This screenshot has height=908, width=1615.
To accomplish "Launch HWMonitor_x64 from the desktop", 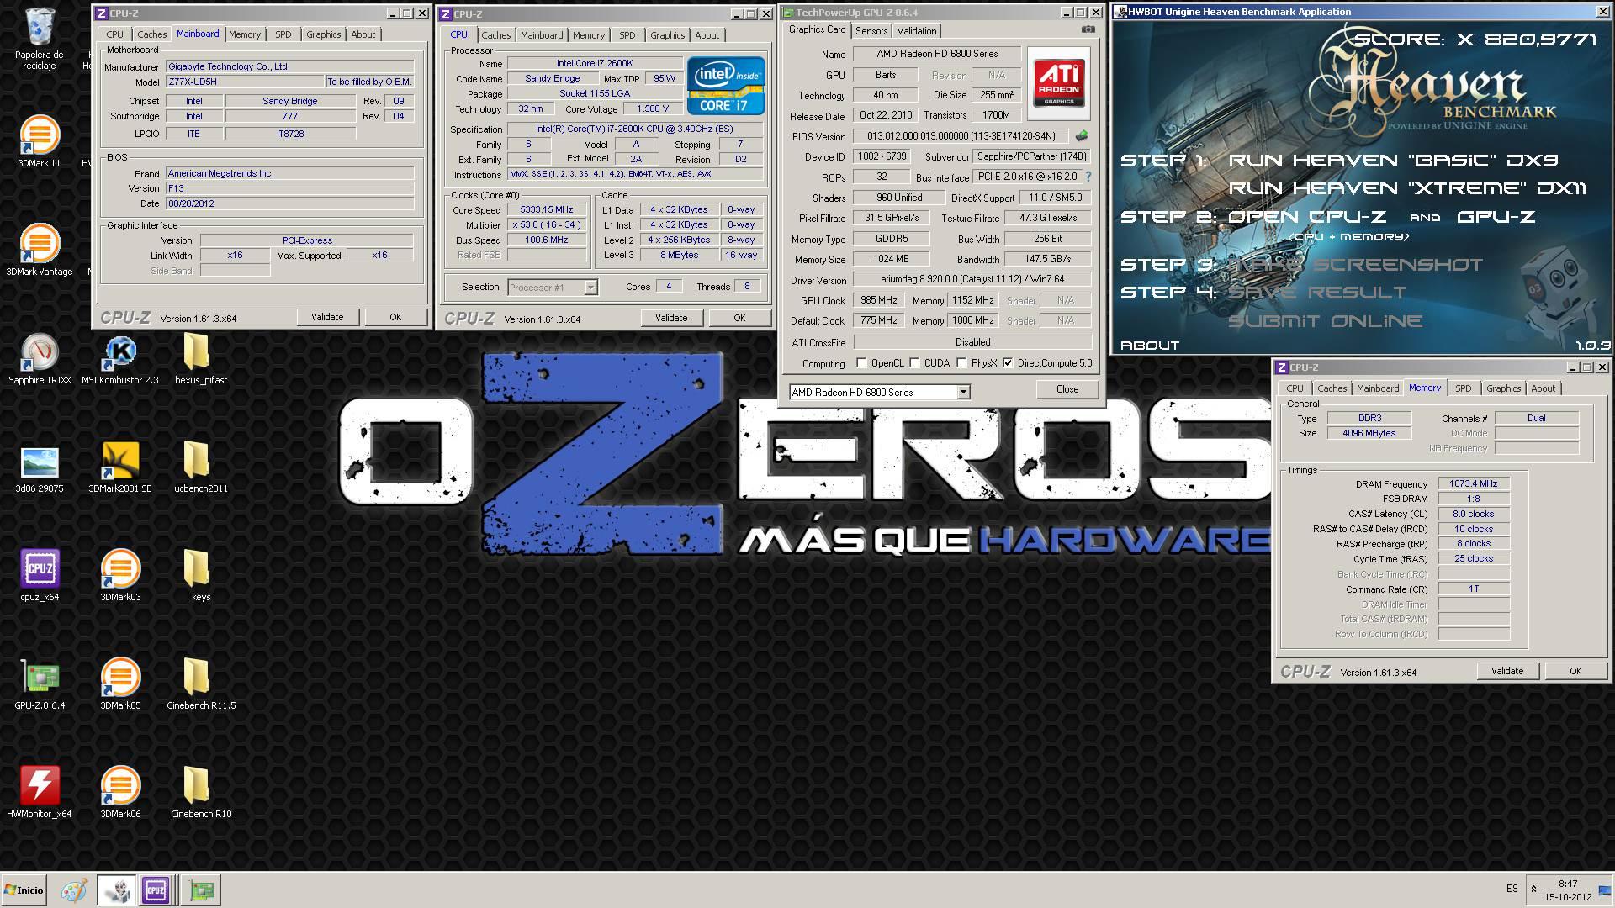I will point(40,794).
